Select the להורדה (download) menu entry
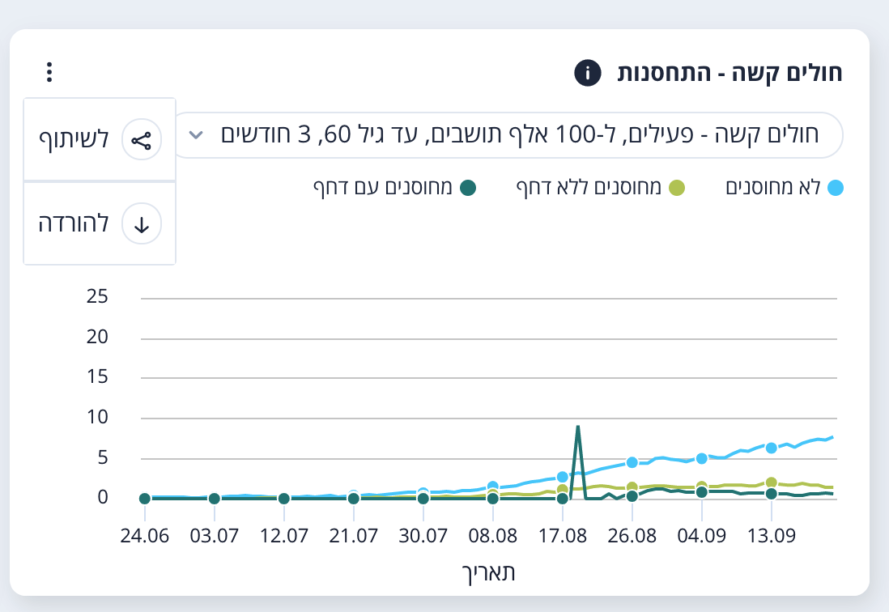 pos(74,223)
